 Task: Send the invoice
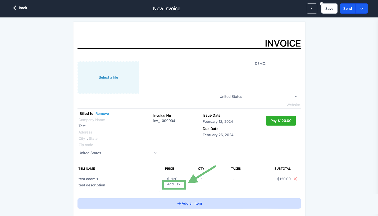pos(348,8)
